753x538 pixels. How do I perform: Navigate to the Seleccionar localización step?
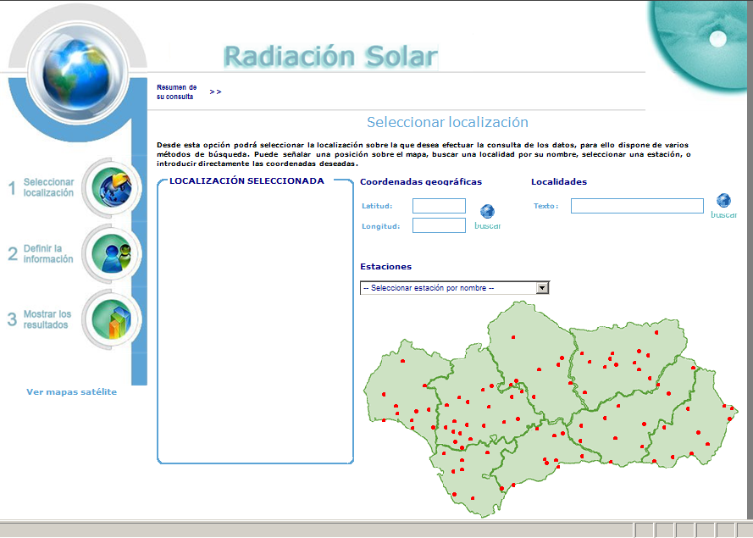49,186
